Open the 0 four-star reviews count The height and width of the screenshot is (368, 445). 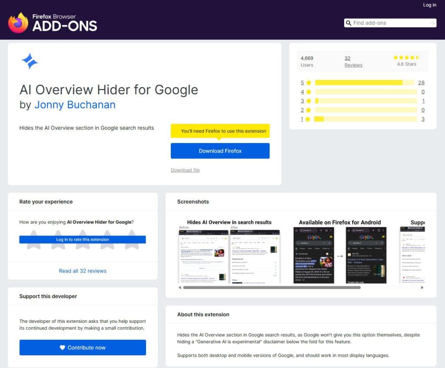point(423,92)
